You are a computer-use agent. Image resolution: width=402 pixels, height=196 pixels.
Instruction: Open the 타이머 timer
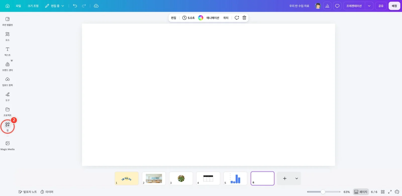point(47,192)
